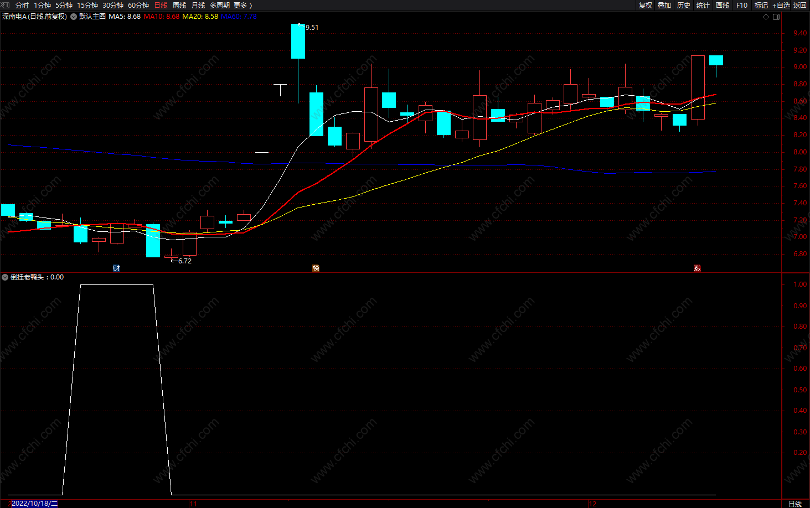Screen dimensions: 810x508
Task: Open dropdown arrow beside 默认主图
Action: click(74, 17)
